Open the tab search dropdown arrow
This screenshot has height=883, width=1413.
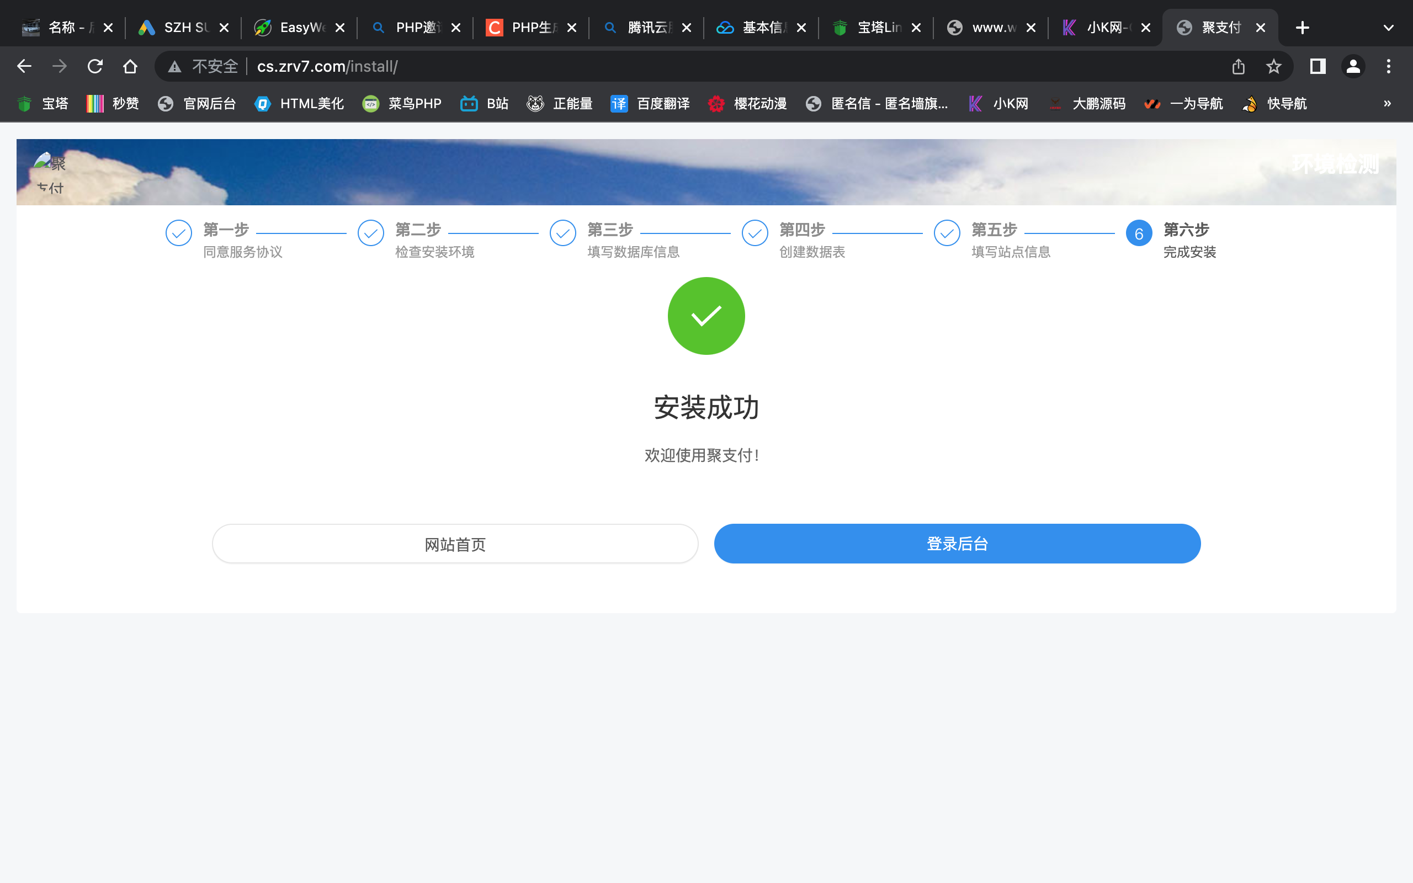(1388, 28)
